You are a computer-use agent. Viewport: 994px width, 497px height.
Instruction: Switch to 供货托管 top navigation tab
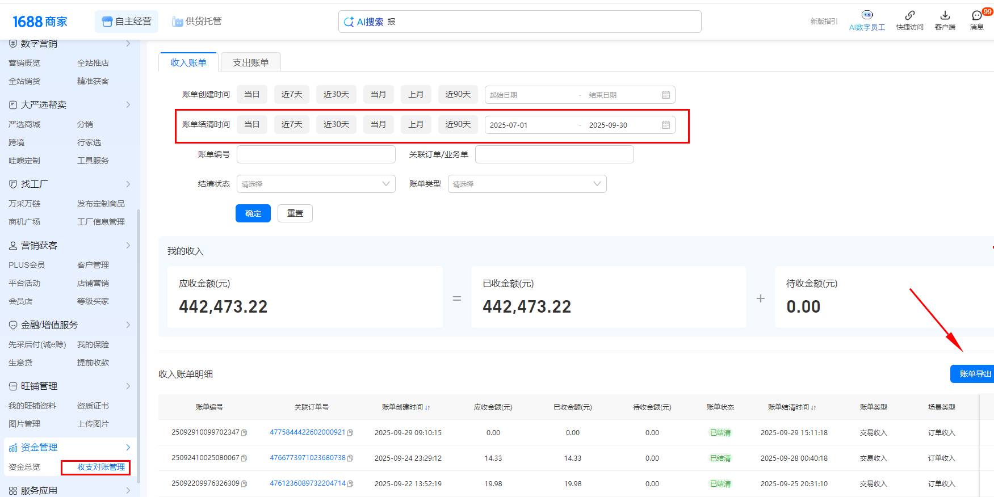click(x=197, y=22)
